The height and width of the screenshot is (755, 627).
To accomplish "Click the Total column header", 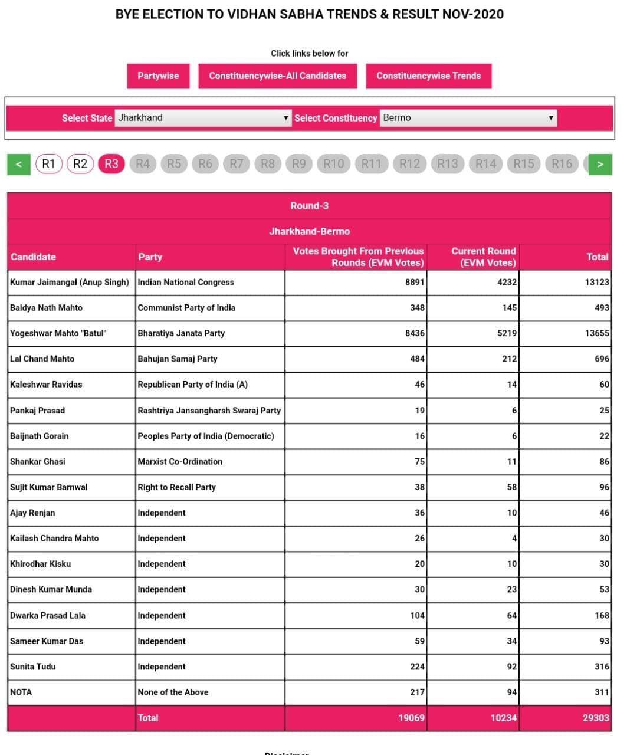I will coord(597,257).
